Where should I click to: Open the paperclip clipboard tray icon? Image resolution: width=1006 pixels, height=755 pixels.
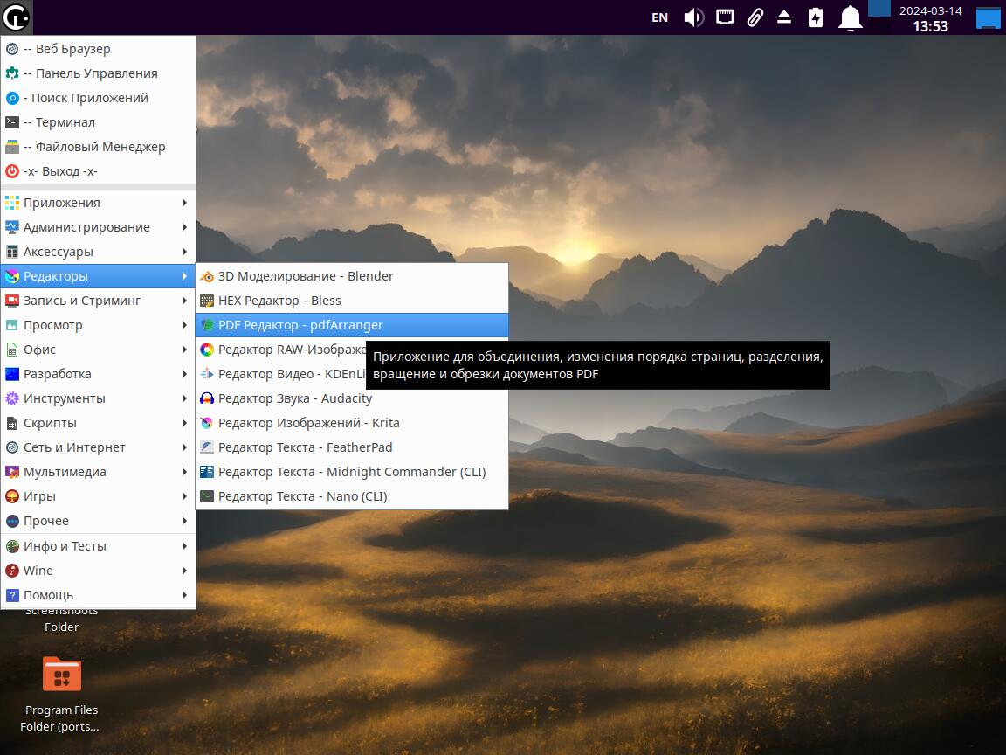(x=754, y=17)
